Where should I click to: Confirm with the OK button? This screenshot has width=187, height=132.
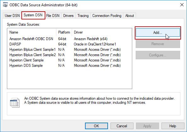pyautogui.click(x=96, y=126)
